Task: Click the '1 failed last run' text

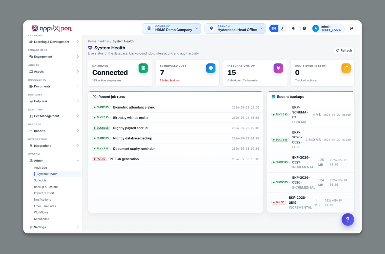Action: [x=170, y=80]
